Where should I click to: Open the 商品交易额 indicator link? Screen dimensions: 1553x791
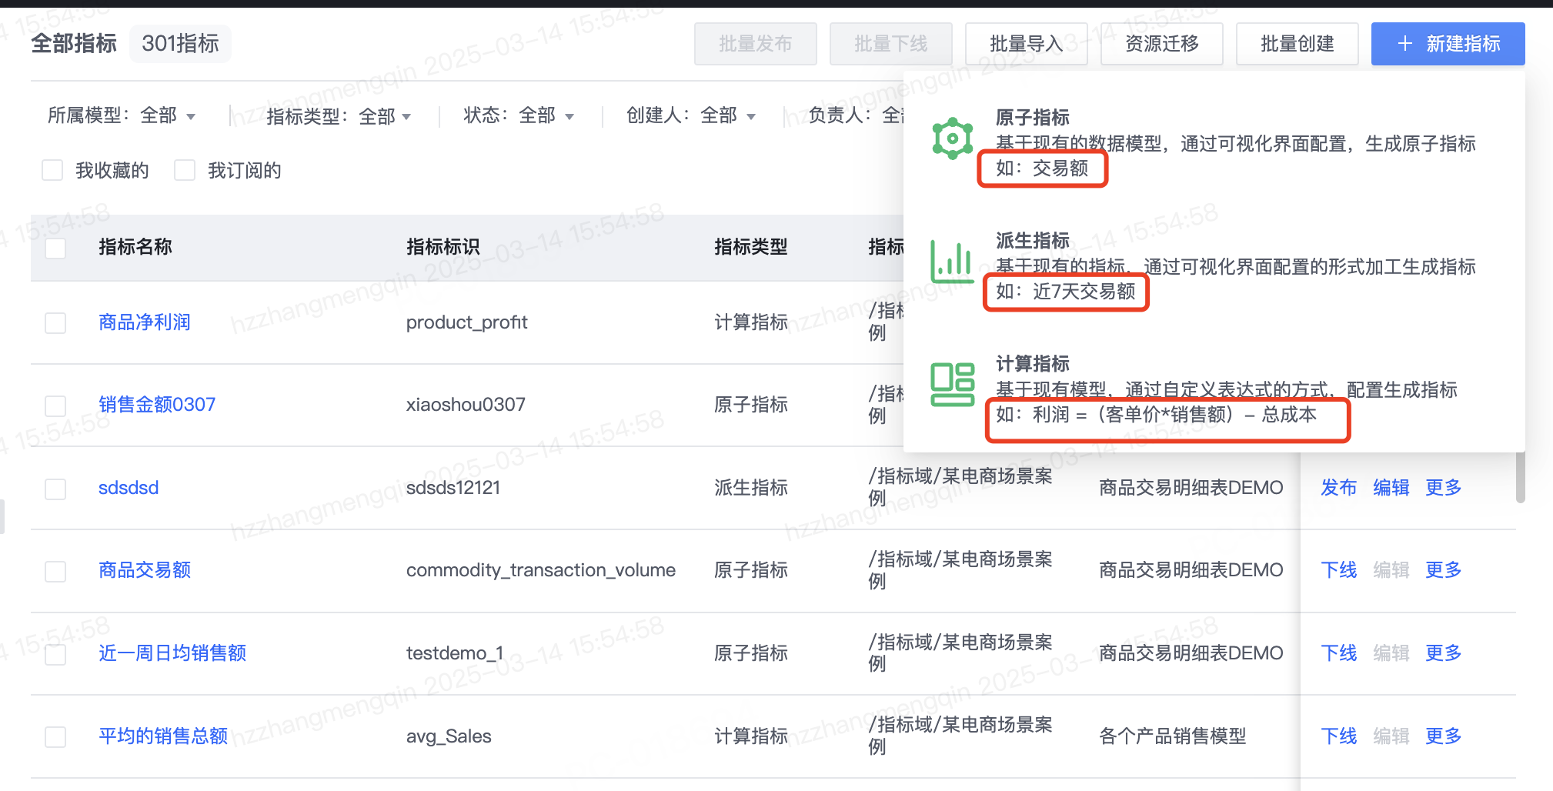coord(145,570)
